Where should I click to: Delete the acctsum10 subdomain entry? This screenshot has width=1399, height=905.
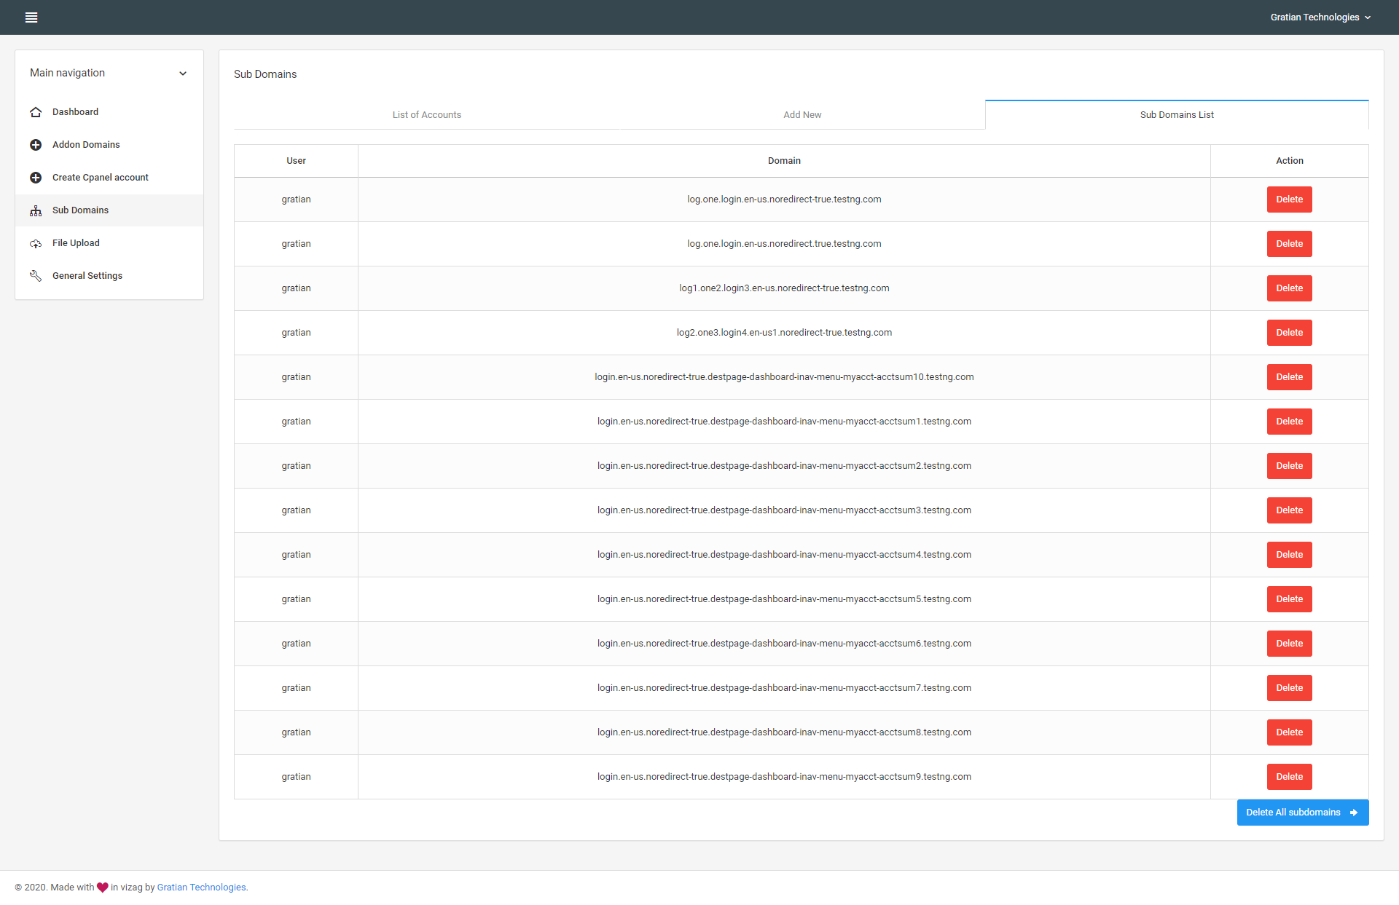[x=1289, y=377]
